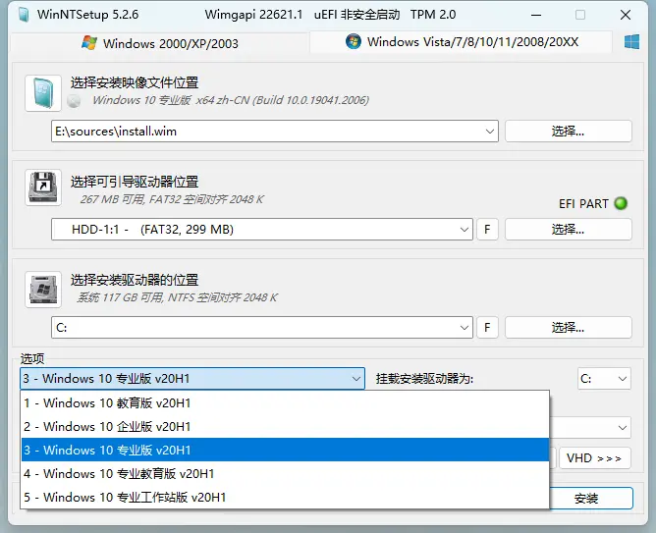Click the Windows 10 专业版 x64 zh-CN build text
Screen dimensions: 656x533
point(231,100)
